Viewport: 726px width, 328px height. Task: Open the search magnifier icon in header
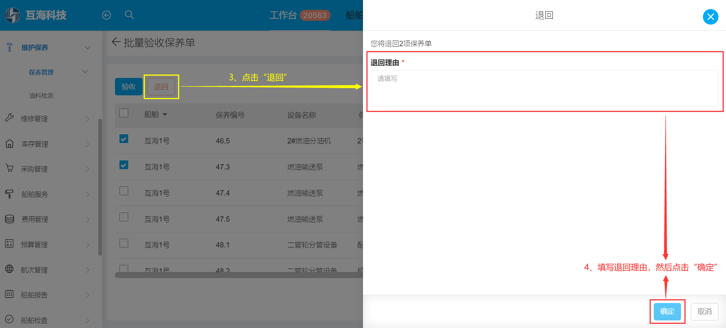click(129, 15)
